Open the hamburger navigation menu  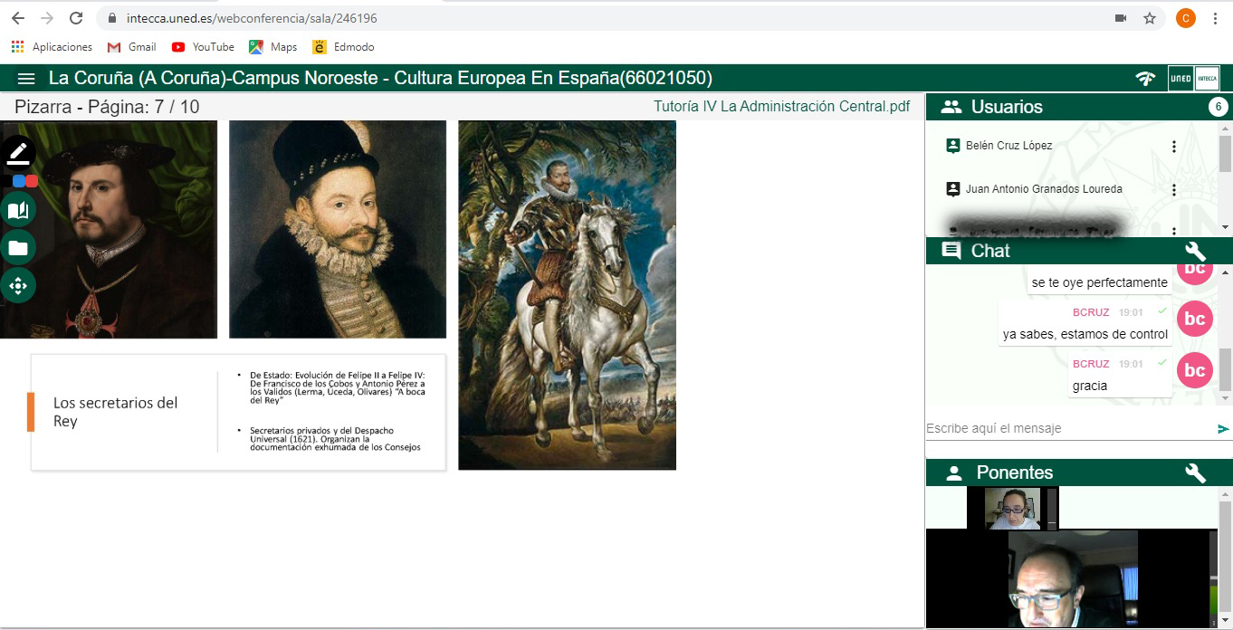26,79
